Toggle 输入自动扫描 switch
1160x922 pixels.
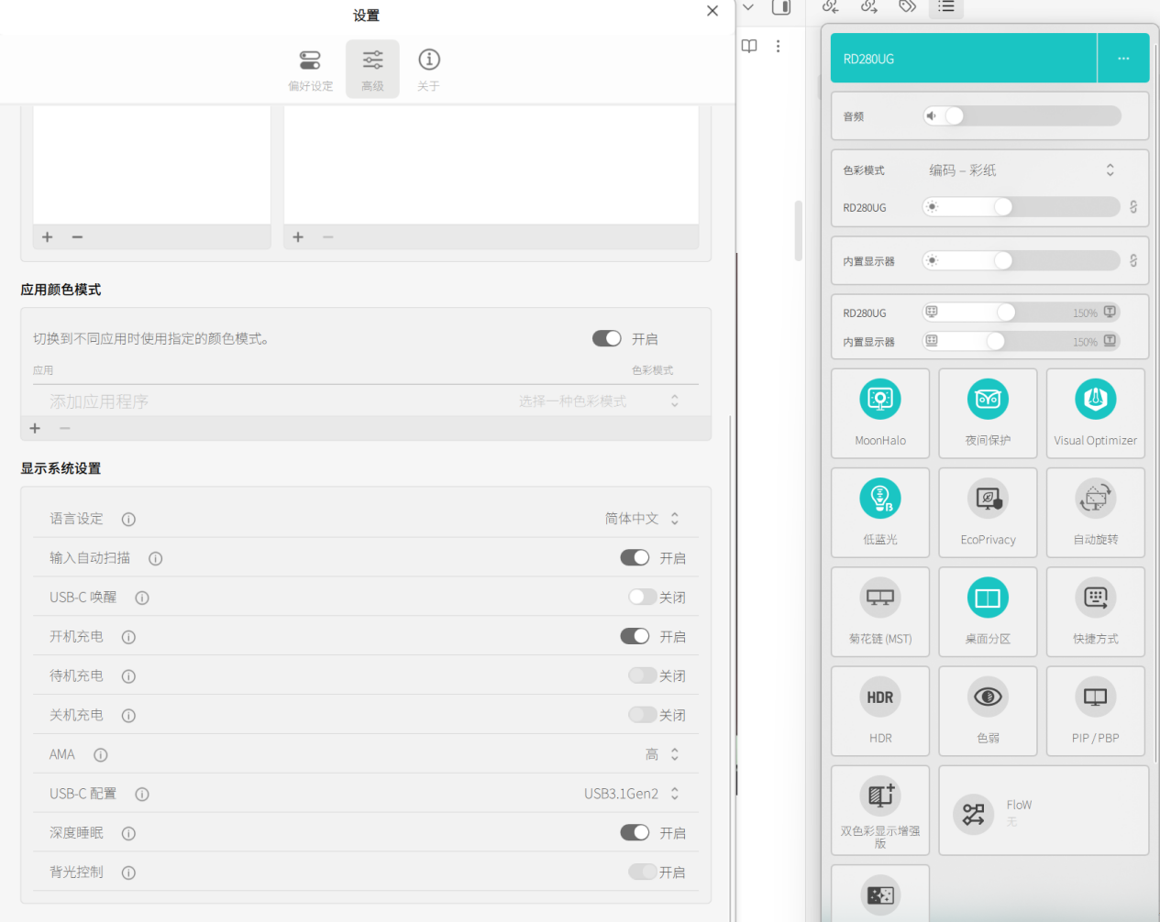(635, 557)
